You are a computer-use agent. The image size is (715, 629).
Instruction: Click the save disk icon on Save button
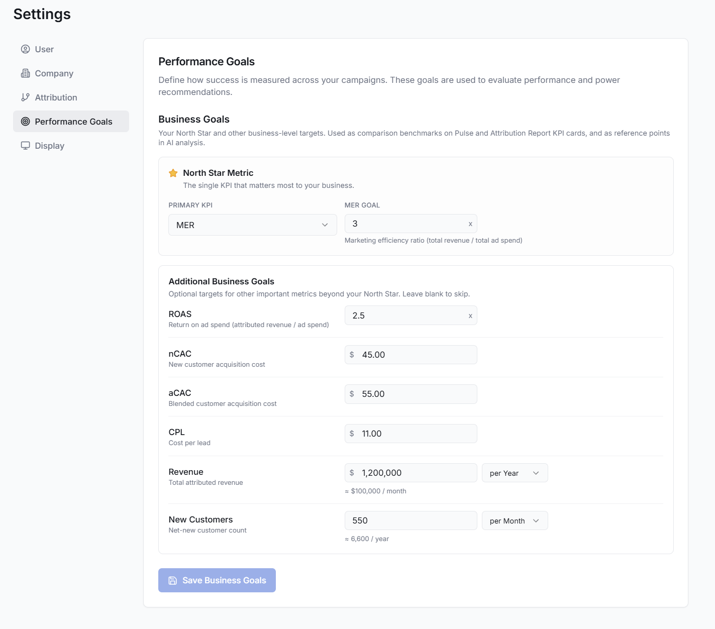[x=172, y=580]
